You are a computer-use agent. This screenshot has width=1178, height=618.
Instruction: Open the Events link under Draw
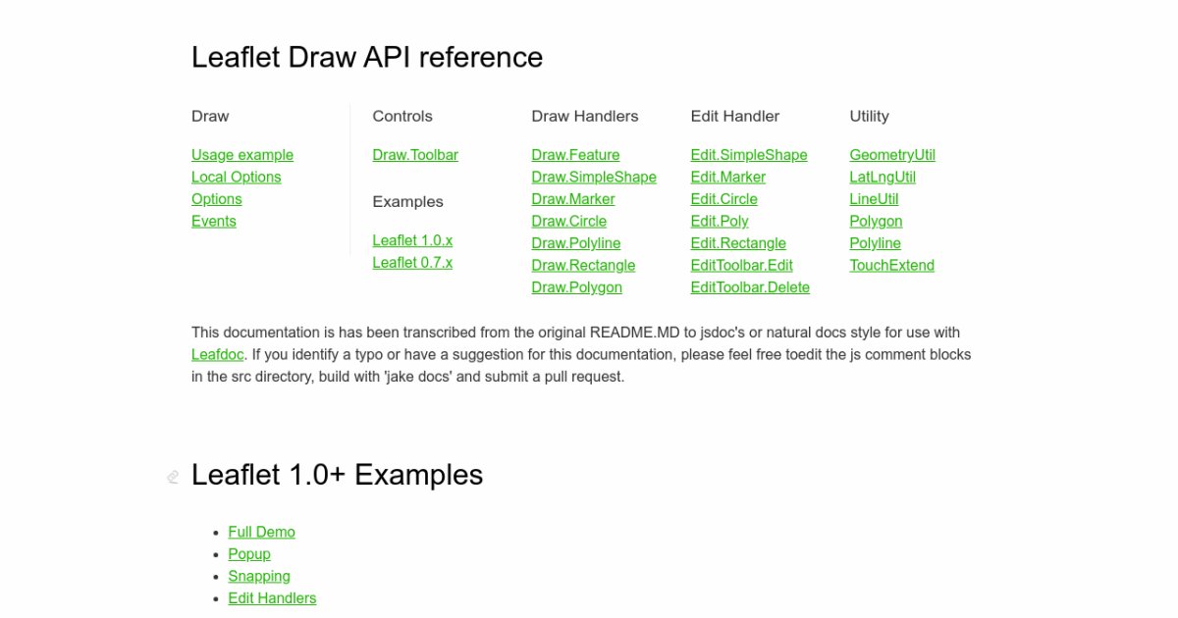(x=213, y=221)
